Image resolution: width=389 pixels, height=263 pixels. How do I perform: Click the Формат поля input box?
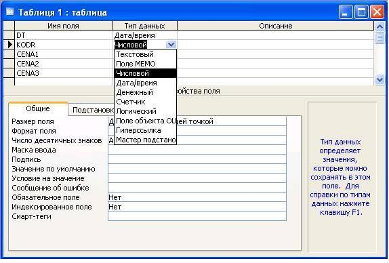[197, 131]
